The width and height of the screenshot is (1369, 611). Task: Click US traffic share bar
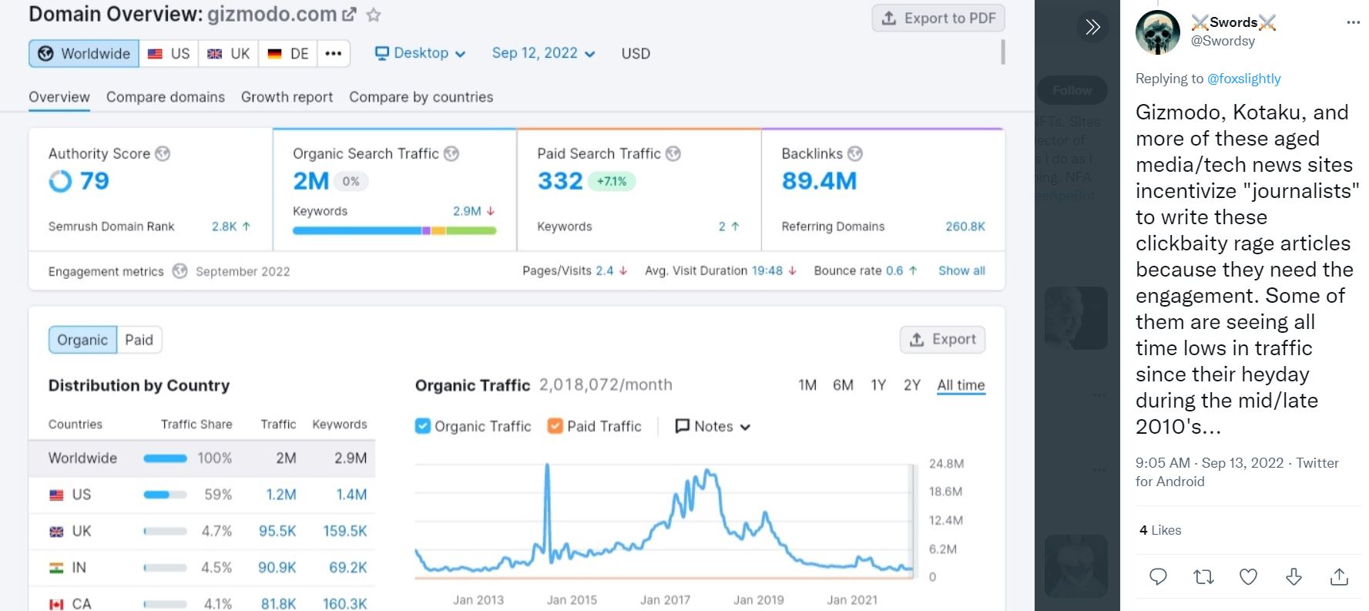click(165, 495)
